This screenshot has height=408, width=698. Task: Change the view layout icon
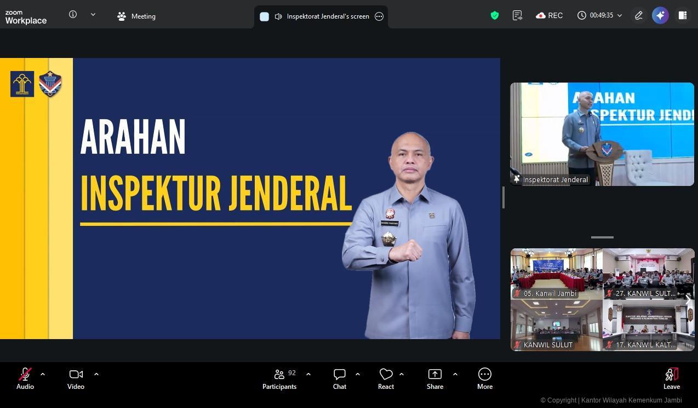[x=683, y=16]
